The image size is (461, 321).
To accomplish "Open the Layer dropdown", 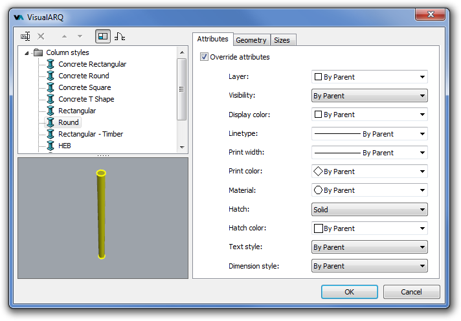I will tap(369, 77).
